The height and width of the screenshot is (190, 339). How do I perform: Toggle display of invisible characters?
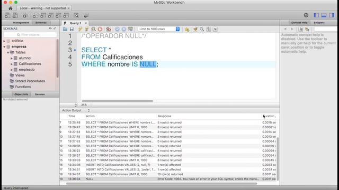(x=208, y=29)
